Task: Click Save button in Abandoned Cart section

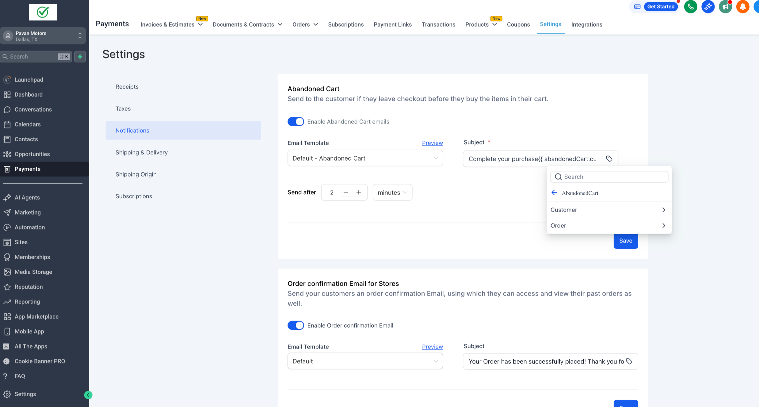Action: [625, 241]
